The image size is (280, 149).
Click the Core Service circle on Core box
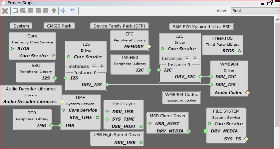tap(53, 56)
